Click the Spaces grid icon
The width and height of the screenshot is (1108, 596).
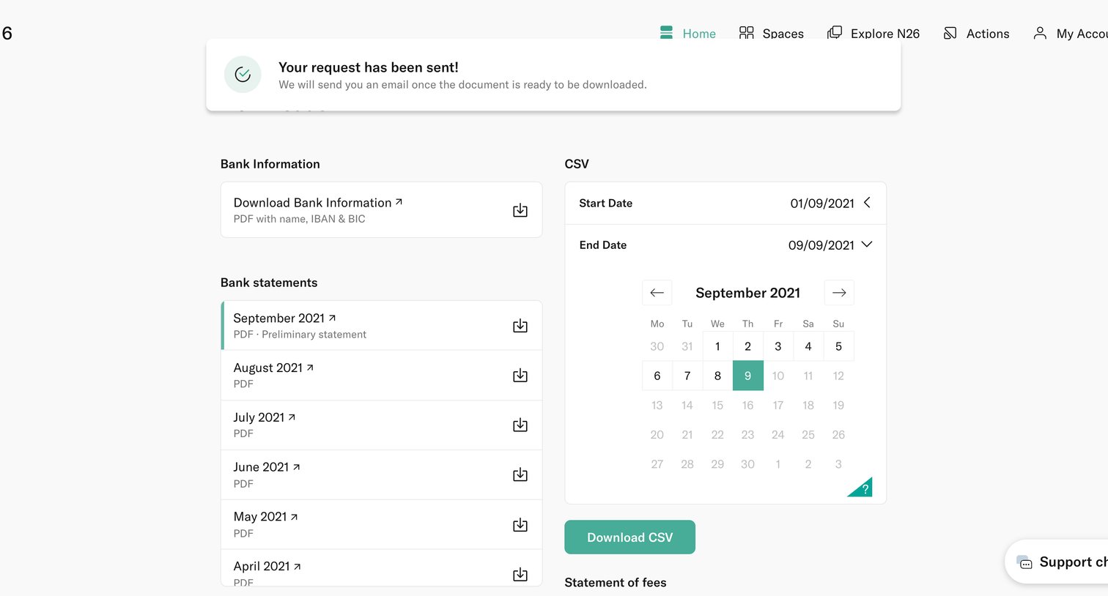tap(746, 33)
